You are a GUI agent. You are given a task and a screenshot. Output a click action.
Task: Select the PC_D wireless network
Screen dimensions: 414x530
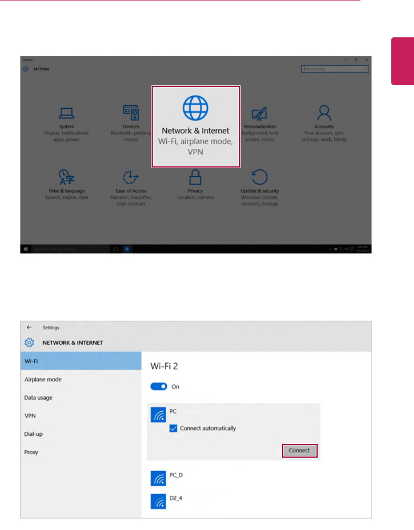(x=234, y=478)
